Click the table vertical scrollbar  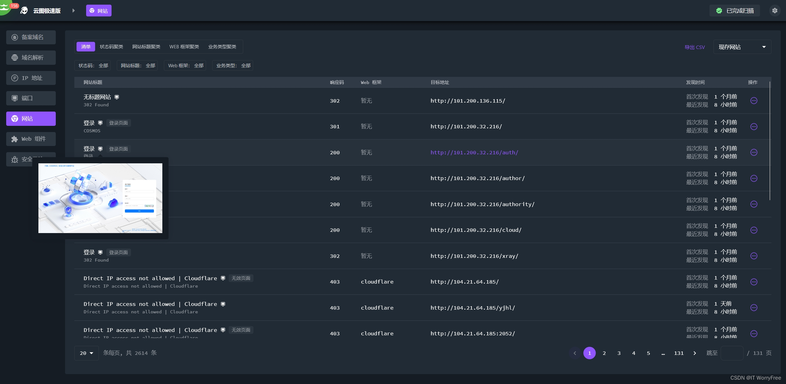pos(770,141)
